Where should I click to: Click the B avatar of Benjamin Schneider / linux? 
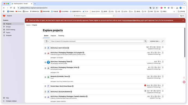click(48, 77)
